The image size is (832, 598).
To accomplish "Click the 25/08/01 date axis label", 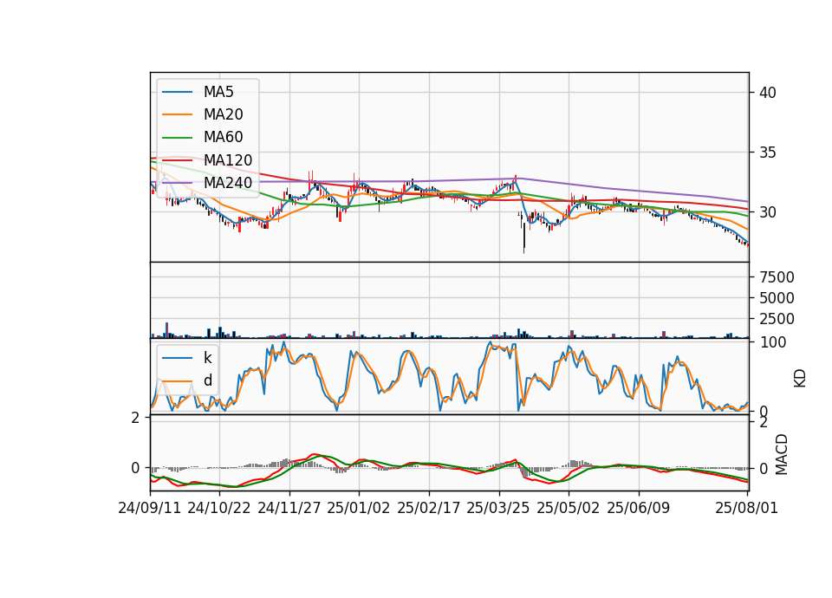I will (x=746, y=508).
